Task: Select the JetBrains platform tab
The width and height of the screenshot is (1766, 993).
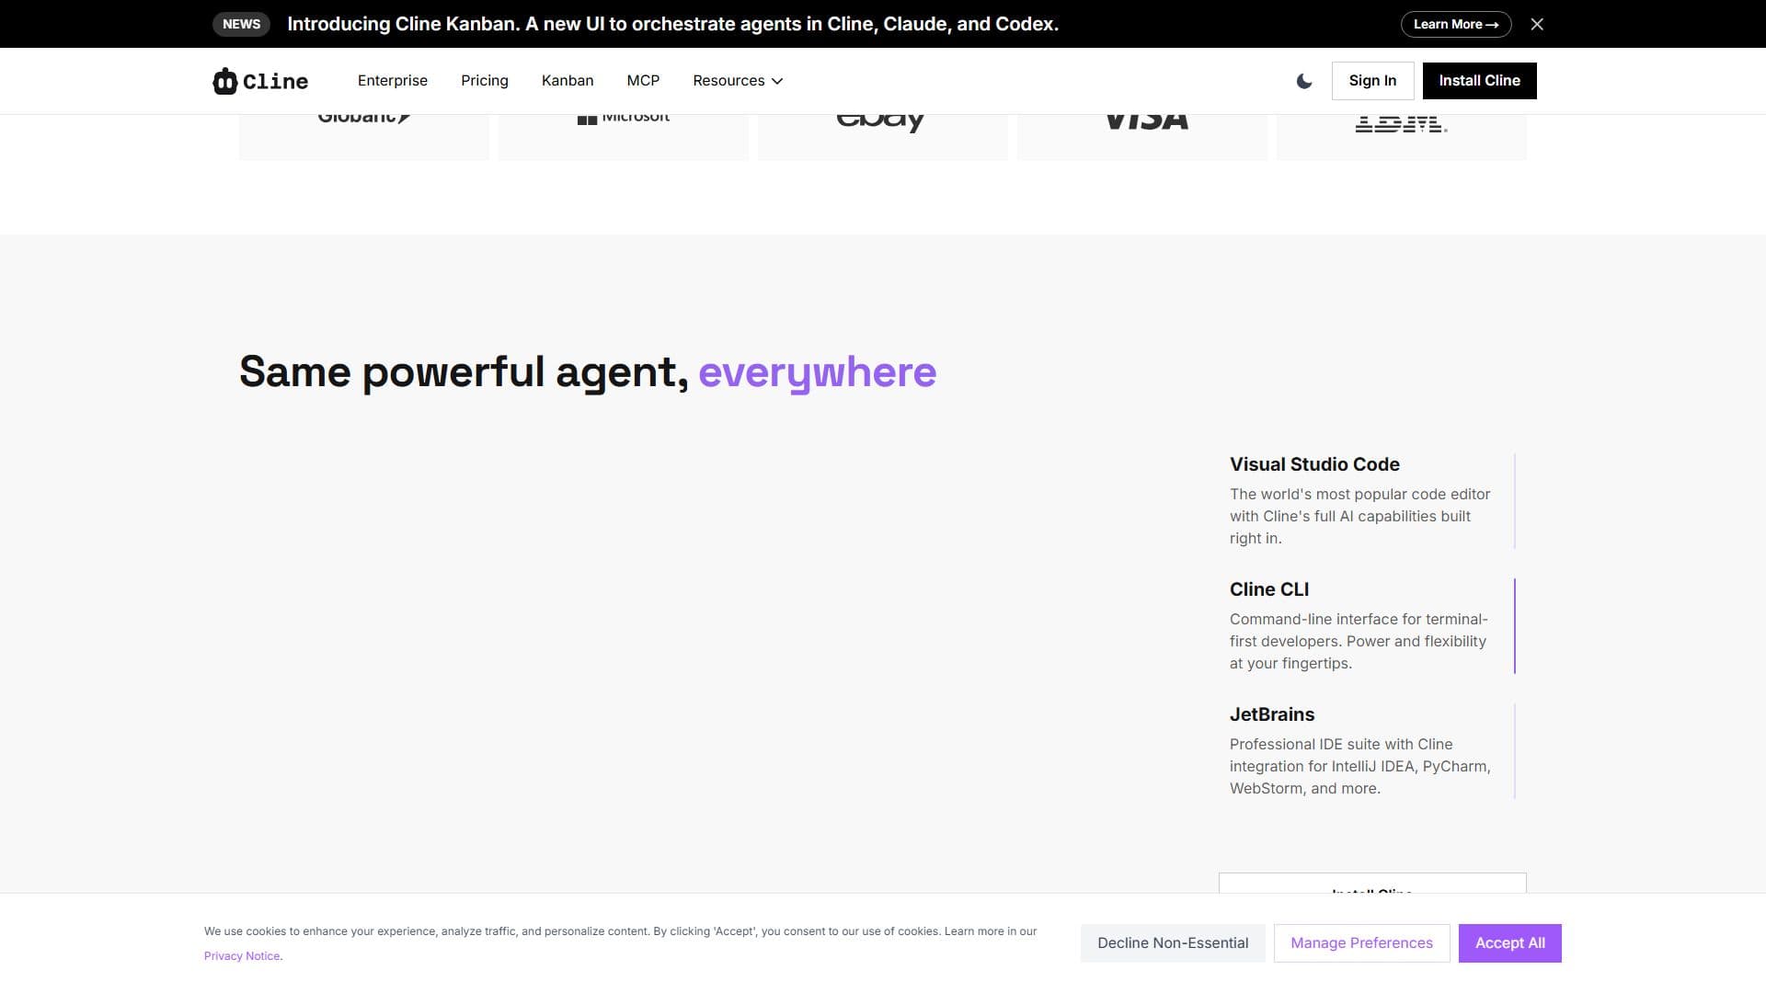Action: pyautogui.click(x=1372, y=751)
